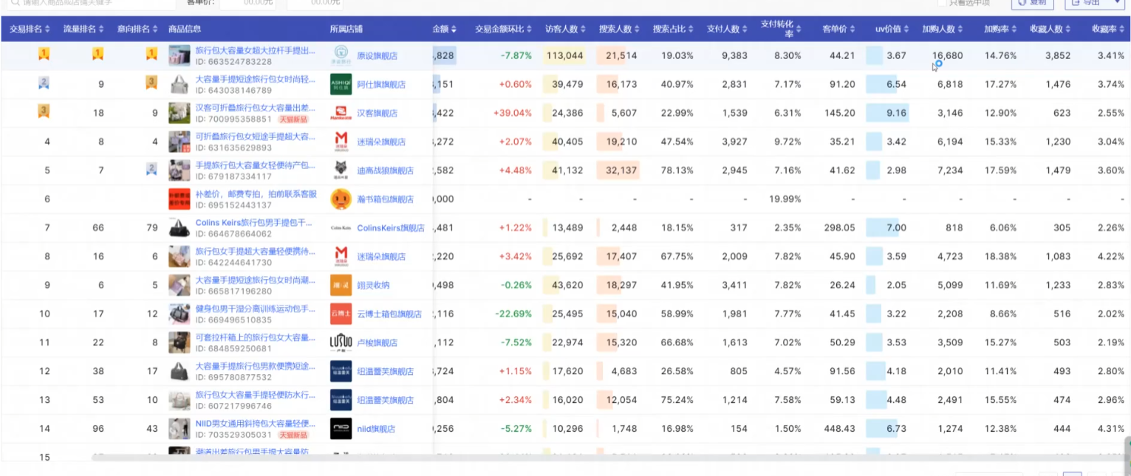
Task: Click the 原设旗舰店 store logo icon
Action: (341, 55)
